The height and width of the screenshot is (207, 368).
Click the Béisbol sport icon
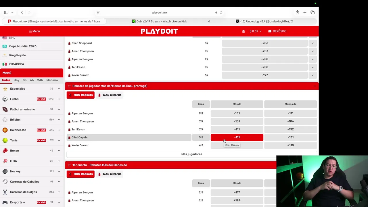[5, 120]
